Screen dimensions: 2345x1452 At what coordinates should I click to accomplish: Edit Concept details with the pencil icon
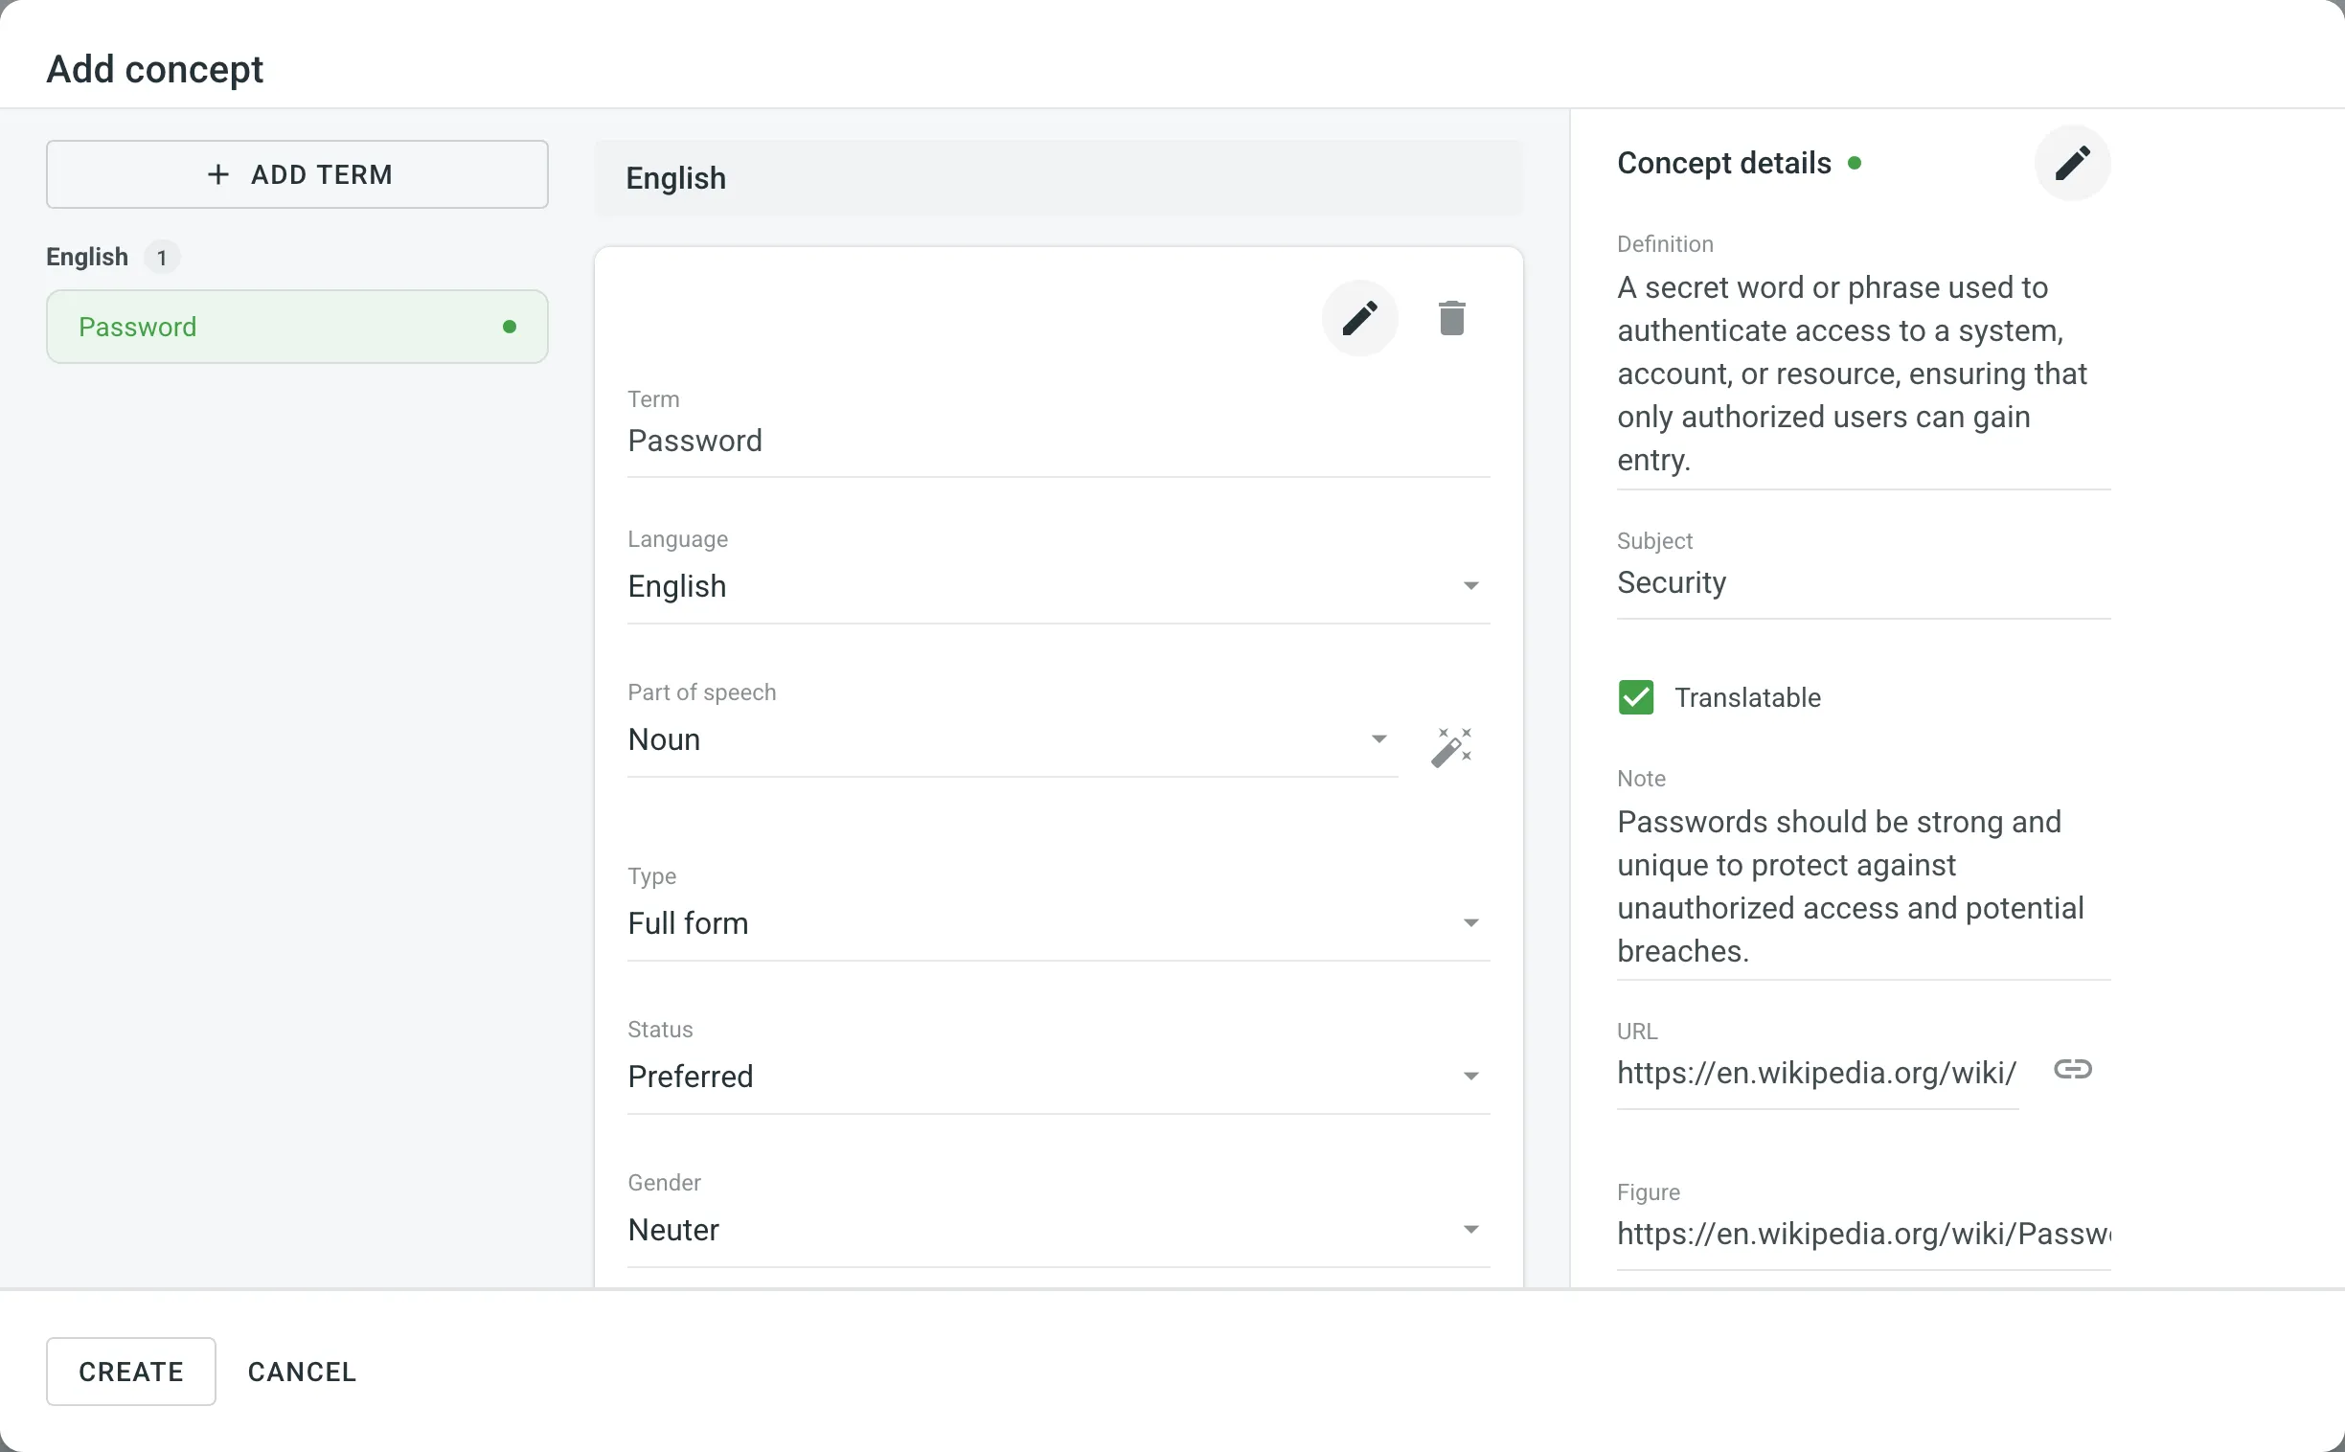pyautogui.click(x=2071, y=162)
